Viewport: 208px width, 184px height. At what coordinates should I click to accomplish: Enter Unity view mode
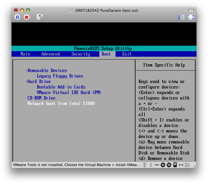[x=181, y=17]
